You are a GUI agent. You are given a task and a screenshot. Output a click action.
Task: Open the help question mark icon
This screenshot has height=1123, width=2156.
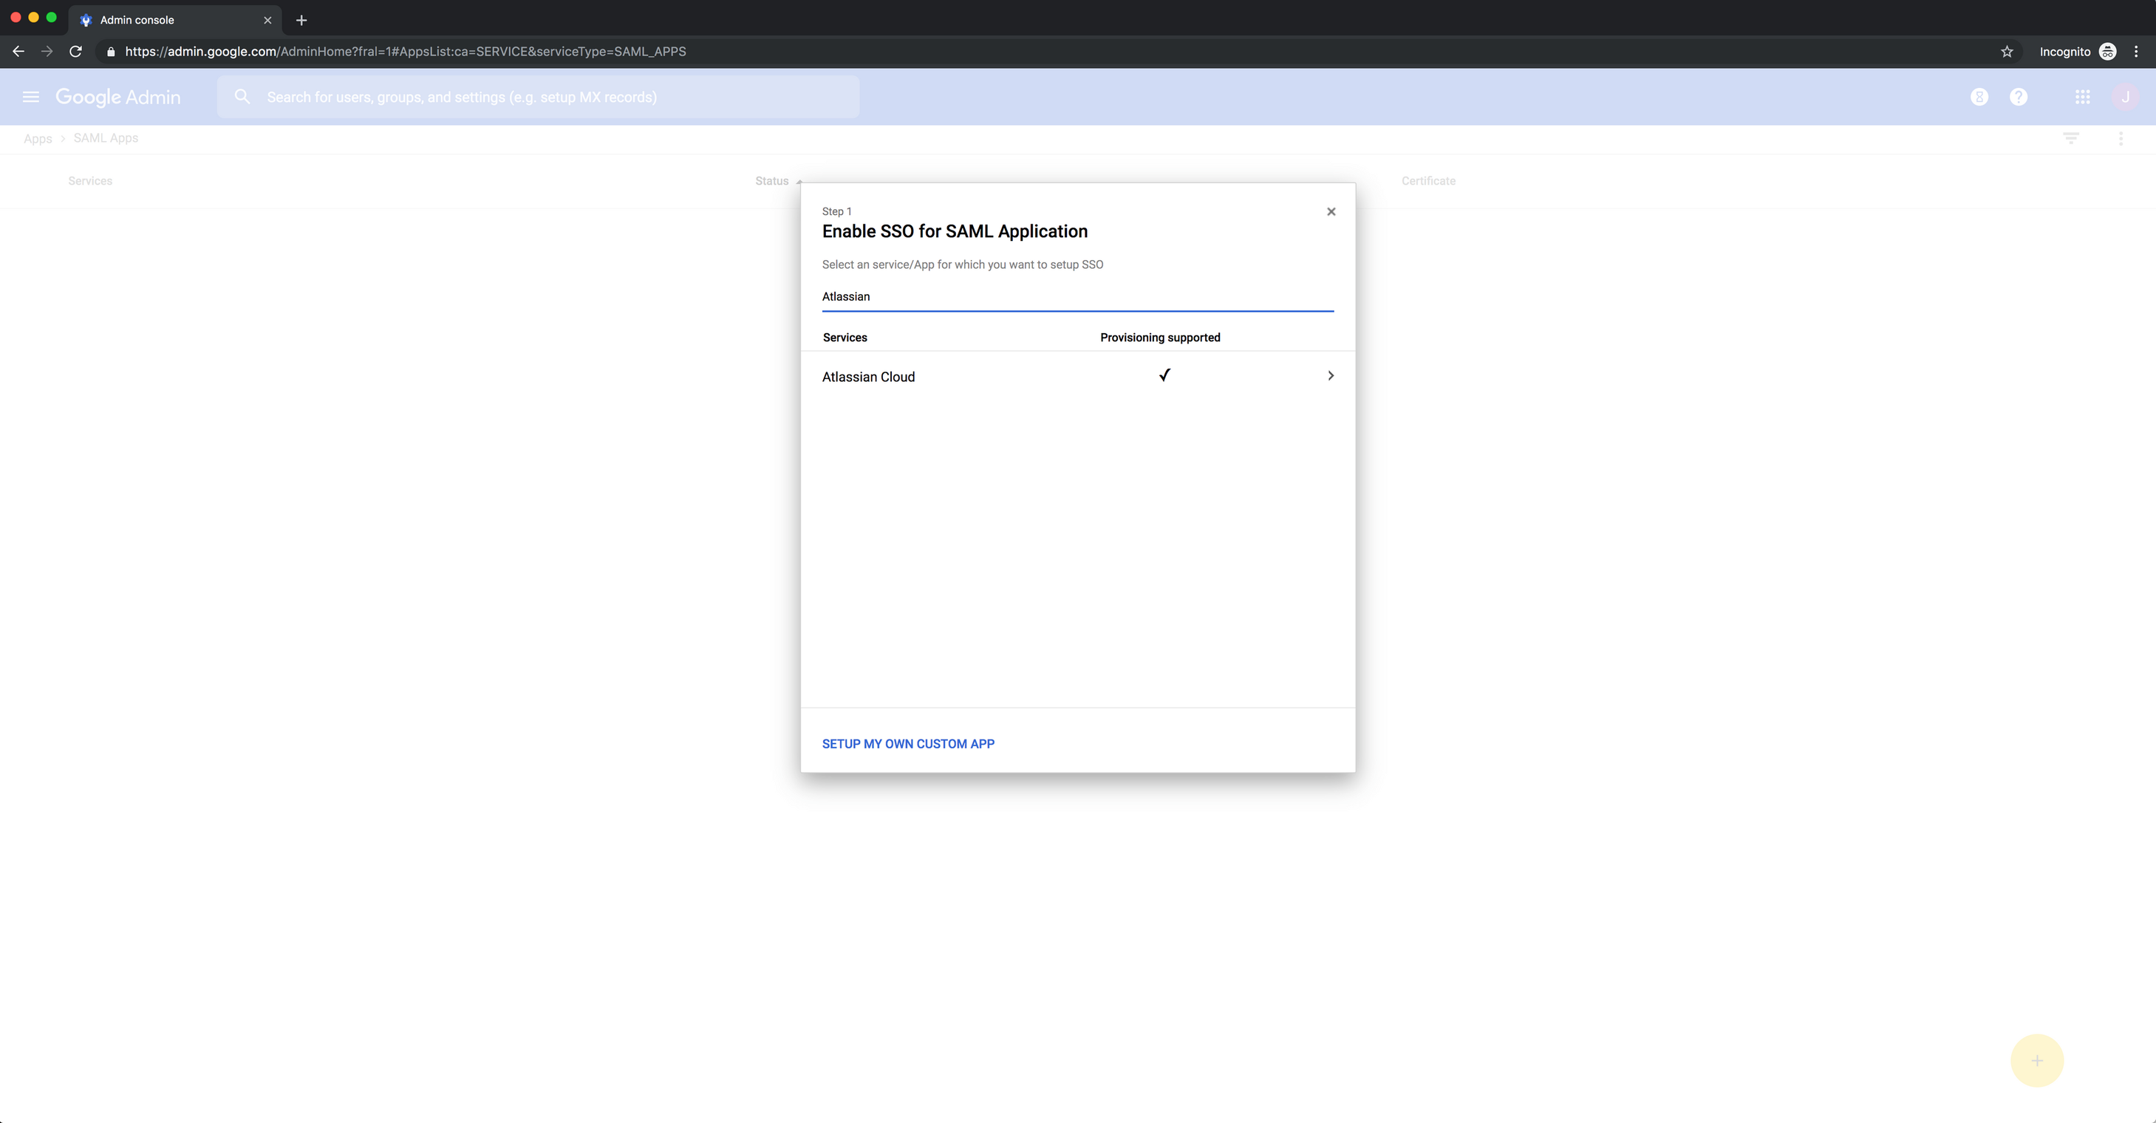(x=2018, y=97)
